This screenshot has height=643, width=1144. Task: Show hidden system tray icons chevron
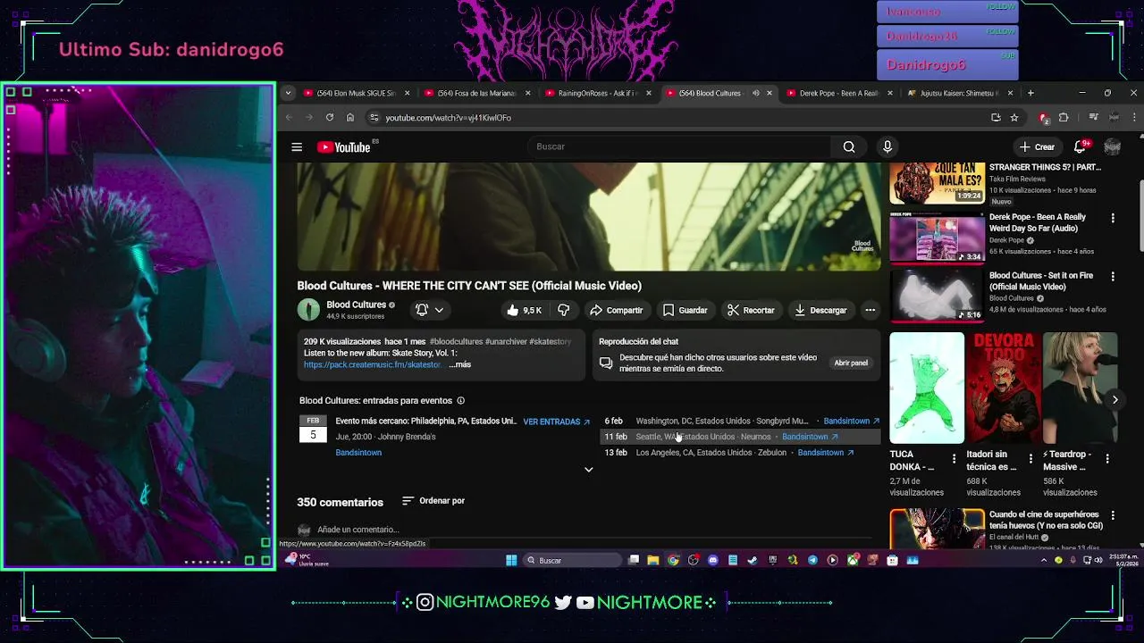coord(1044,560)
